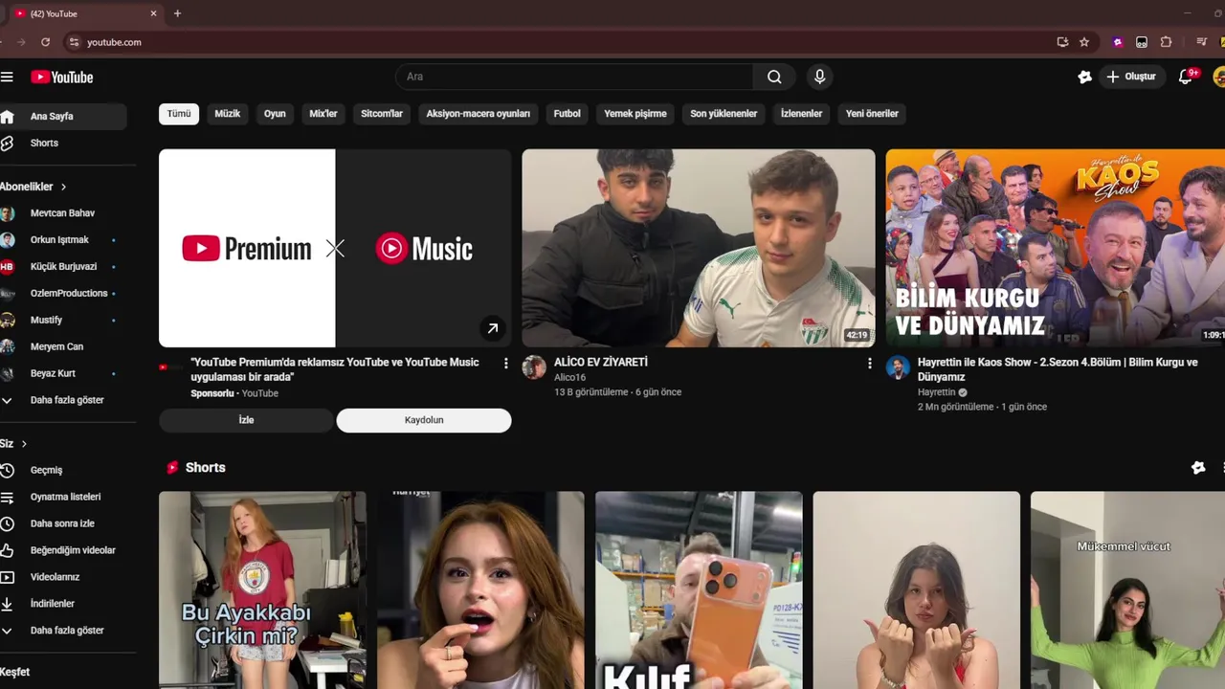Open Oynatma listeleri

click(65, 497)
